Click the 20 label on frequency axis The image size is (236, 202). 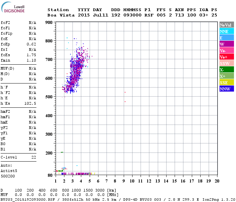(x=217, y=181)
